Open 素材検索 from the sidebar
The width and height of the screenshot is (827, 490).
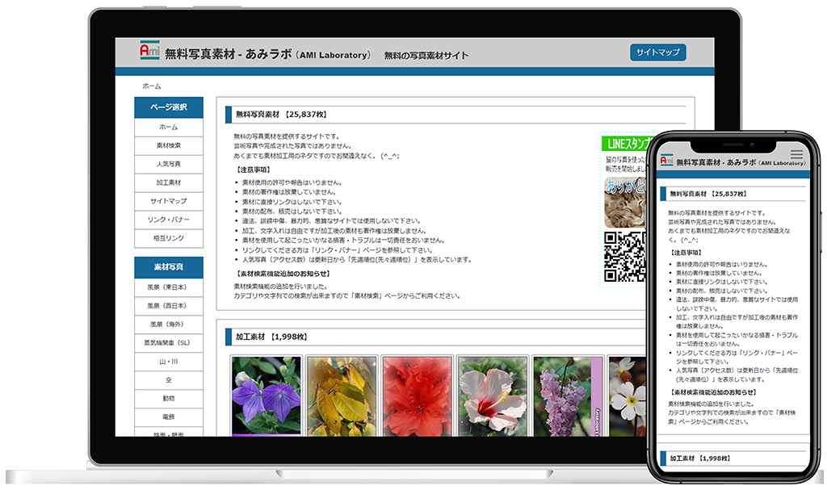(x=169, y=146)
